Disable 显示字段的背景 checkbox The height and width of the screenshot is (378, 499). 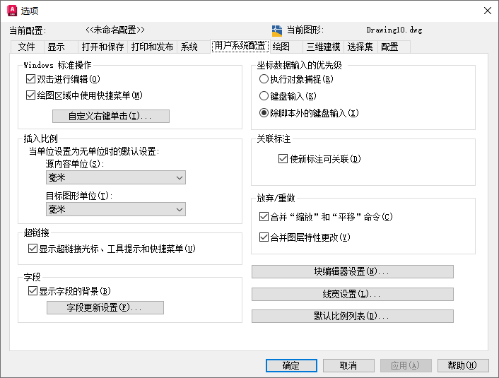33,290
